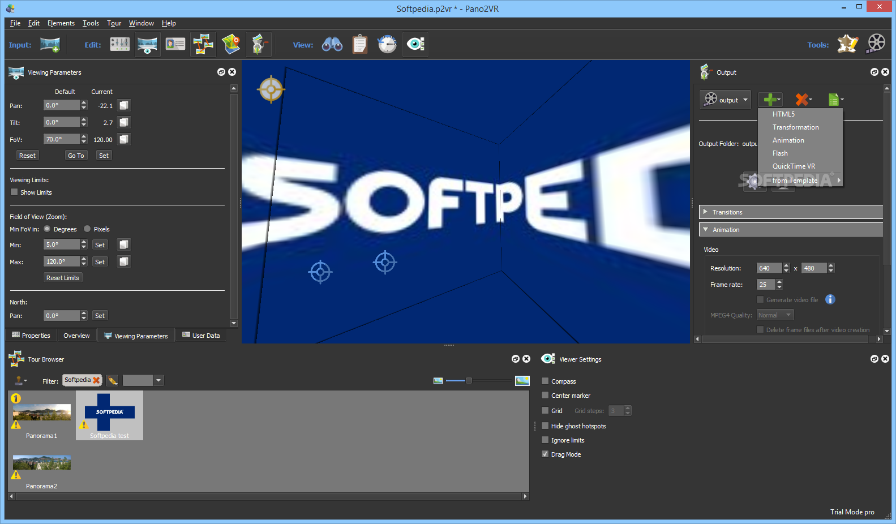Click the Output toolbar icon
Screen dimensions: 896x524
(259, 44)
